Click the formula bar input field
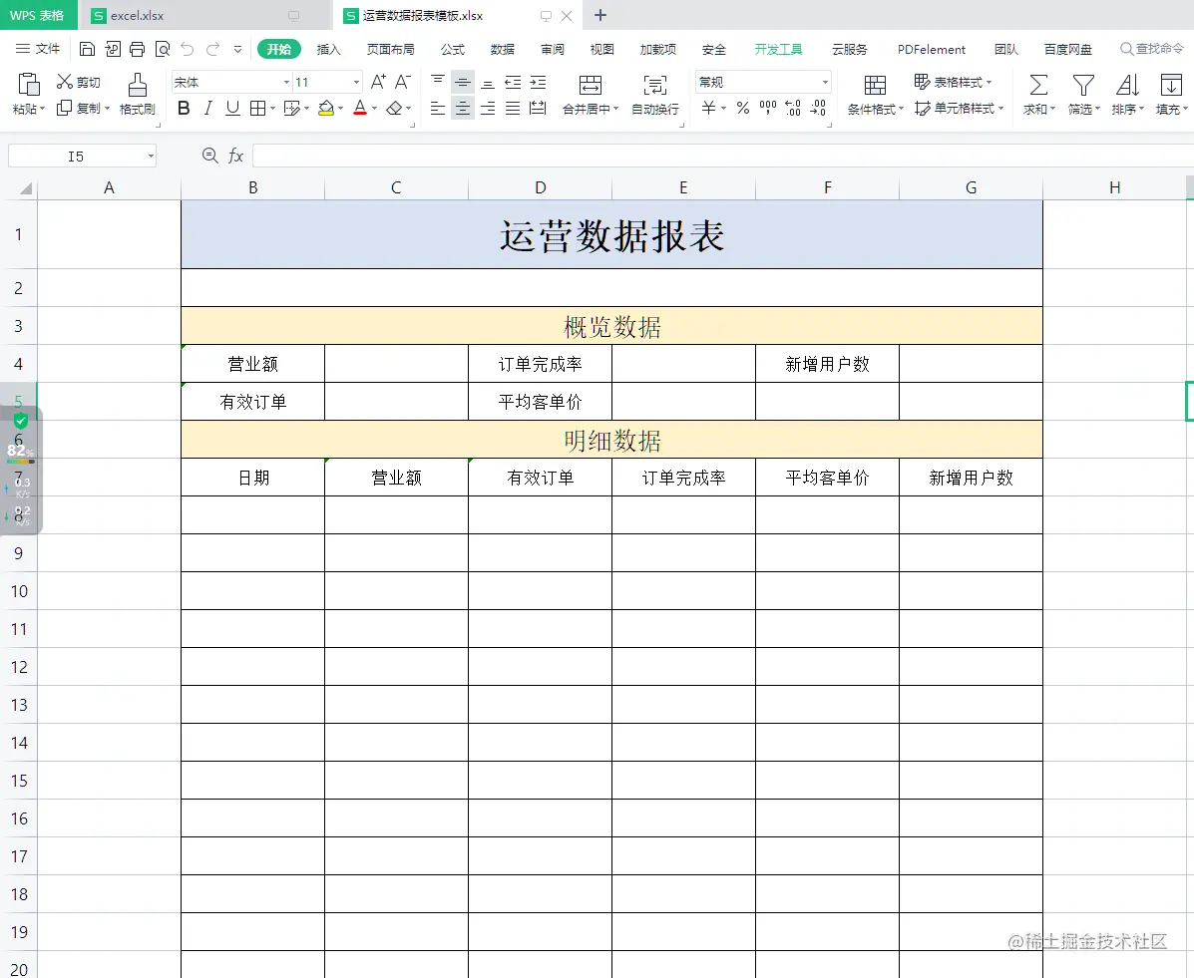The height and width of the screenshot is (978, 1194). click(x=722, y=157)
